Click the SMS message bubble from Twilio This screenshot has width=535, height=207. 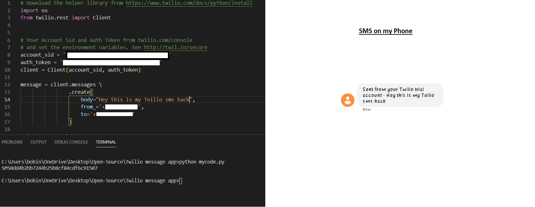point(400,95)
